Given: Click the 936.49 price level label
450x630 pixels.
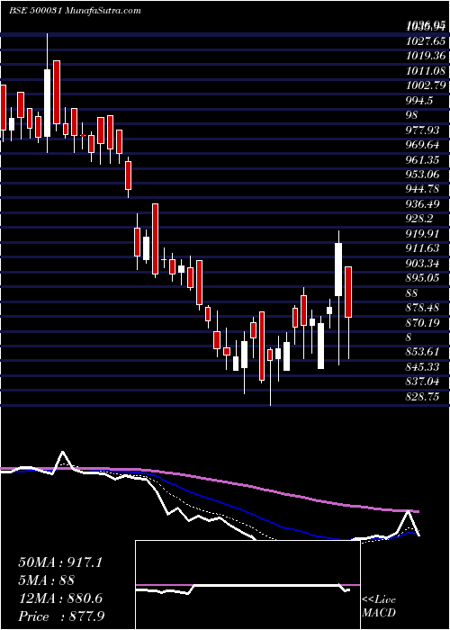Looking at the screenshot, I should pyautogui.click(x=422, y=204).
